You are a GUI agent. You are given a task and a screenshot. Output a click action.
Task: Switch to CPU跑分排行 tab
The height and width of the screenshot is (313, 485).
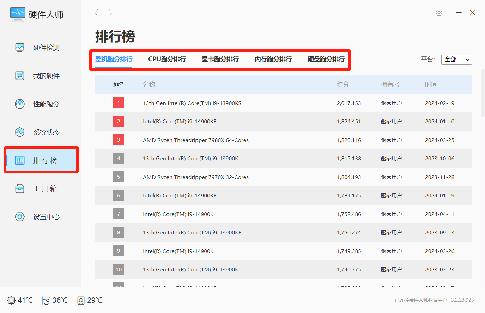pos(167,59)
